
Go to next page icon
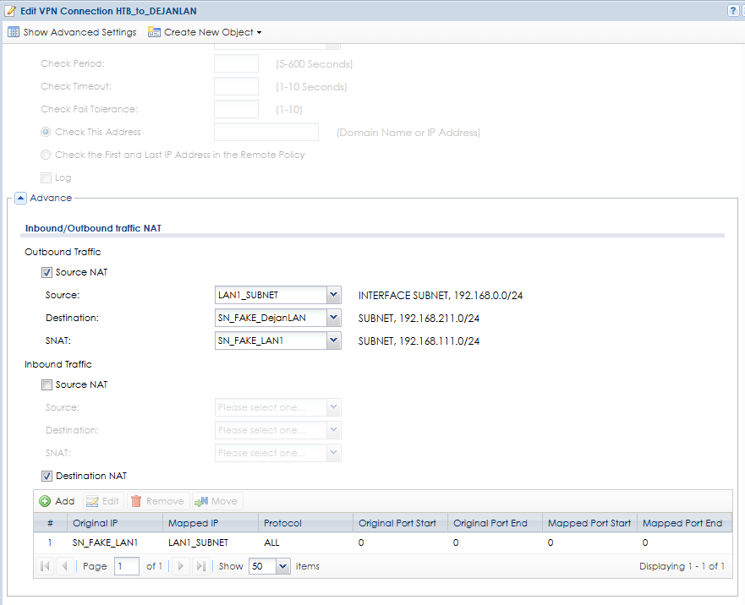(x=181, y=566)
